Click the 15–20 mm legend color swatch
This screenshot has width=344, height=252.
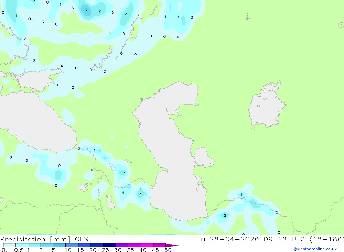tap(85, 245)
